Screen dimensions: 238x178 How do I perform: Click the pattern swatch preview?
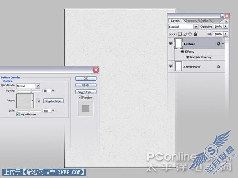tap(24, 101)
